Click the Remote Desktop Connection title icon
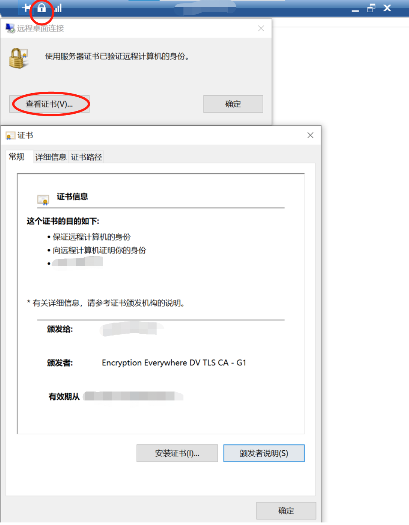The image size is (409, 525). tap(10, 28)
